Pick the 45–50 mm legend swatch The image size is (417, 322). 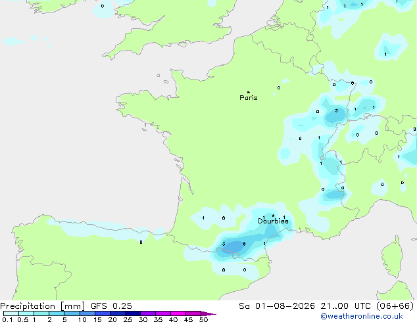pos(193,313)
